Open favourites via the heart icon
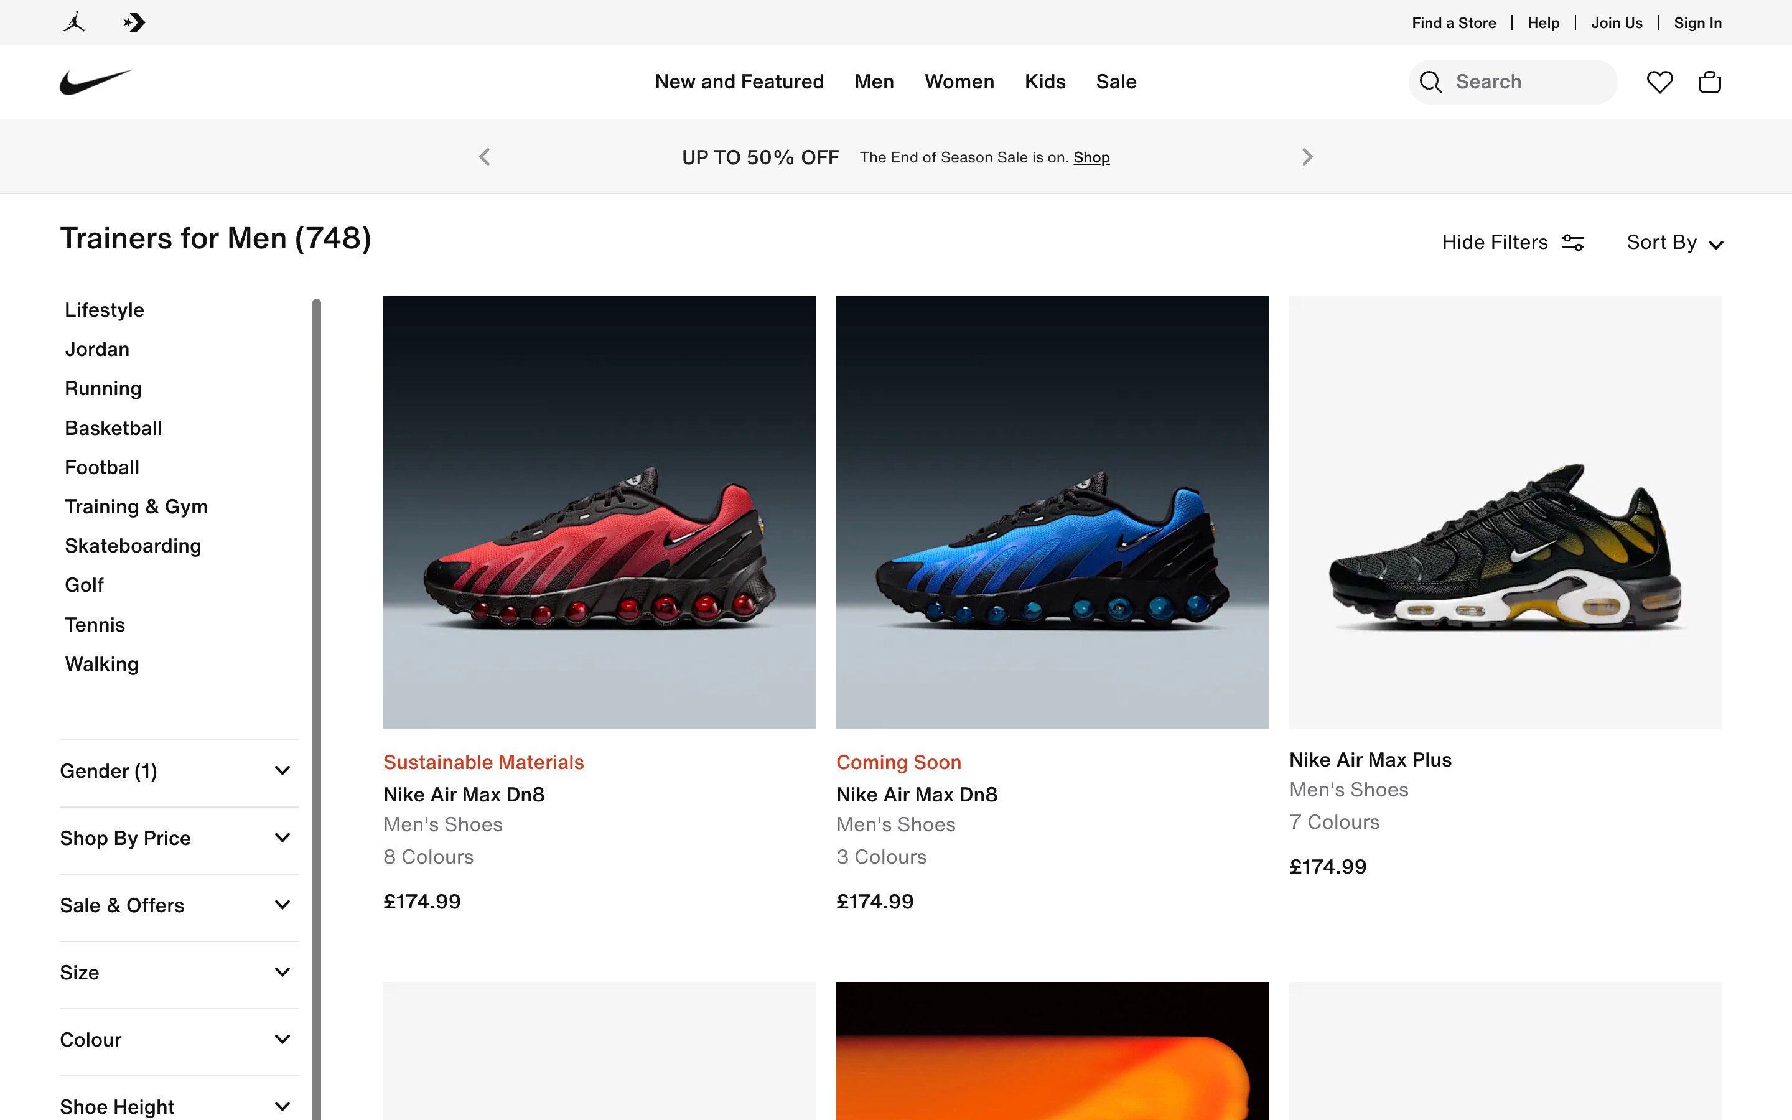The width and height of the screenshot is (1792, 1120). (1659, 82)
